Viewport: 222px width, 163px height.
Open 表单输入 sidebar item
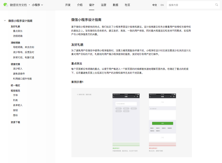[18, 105]
